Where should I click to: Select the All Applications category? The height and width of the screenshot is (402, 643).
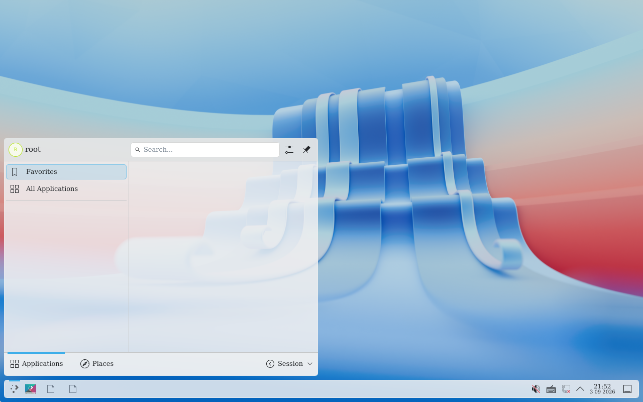pyautogui.click(x=66, y=189)
